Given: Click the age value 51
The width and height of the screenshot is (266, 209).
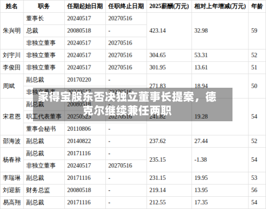Looking at the screenshot, I should pyautogui.click(x=254, y=68).
